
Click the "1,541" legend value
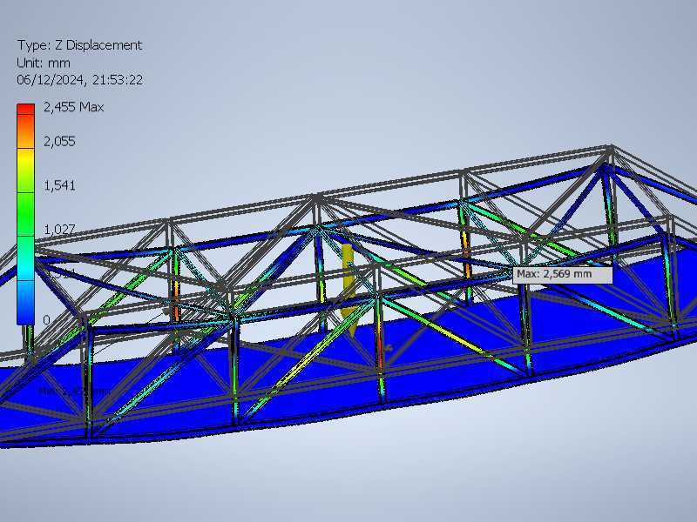(59, 185)
